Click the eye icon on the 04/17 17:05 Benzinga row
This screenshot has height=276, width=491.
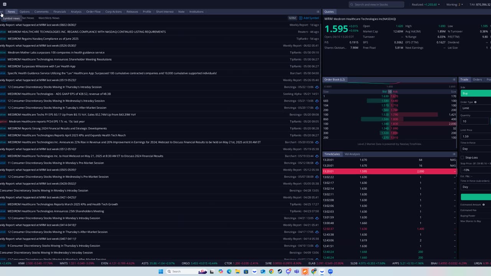click(317, 232)
